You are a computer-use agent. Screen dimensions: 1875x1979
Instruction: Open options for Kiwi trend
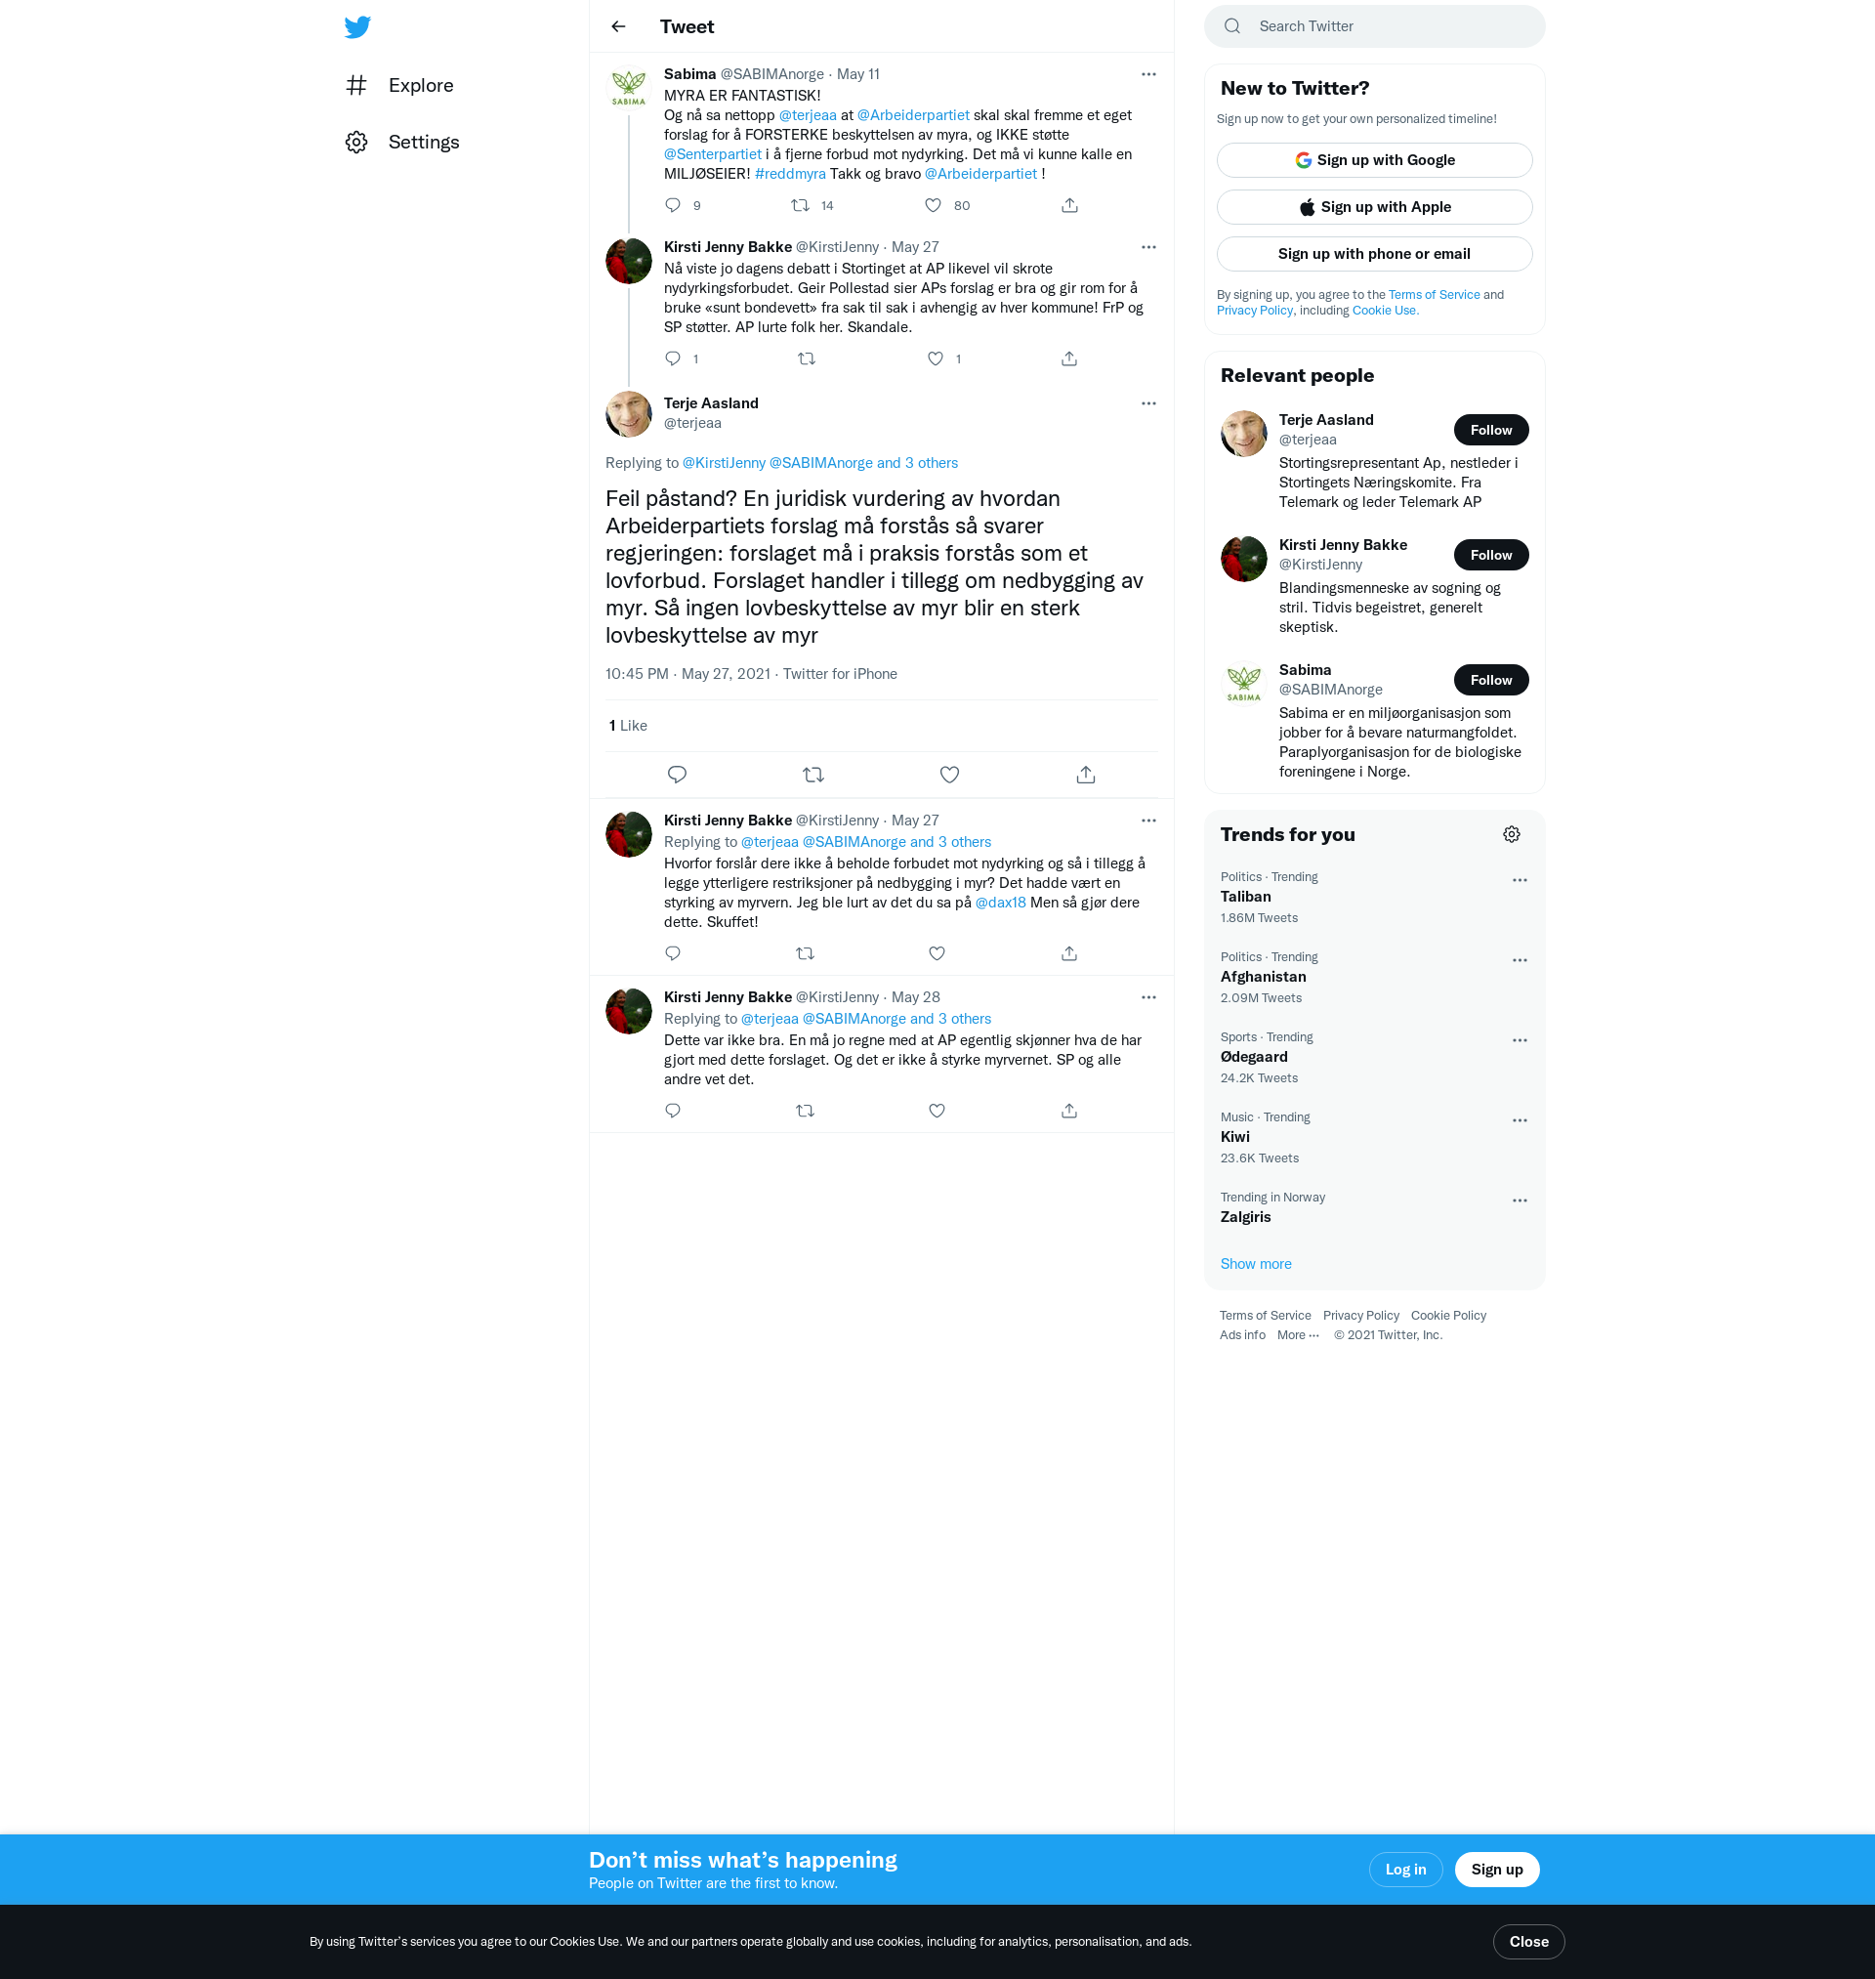[1520, 1120]
